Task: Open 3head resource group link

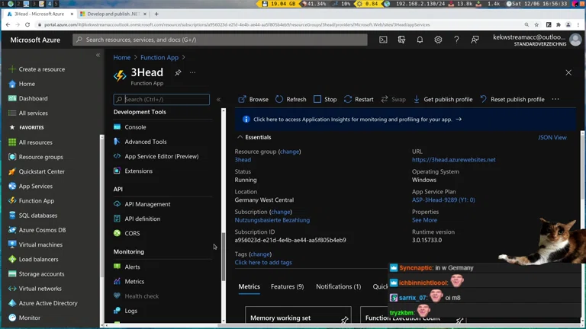Action: (x=243, y=160)
